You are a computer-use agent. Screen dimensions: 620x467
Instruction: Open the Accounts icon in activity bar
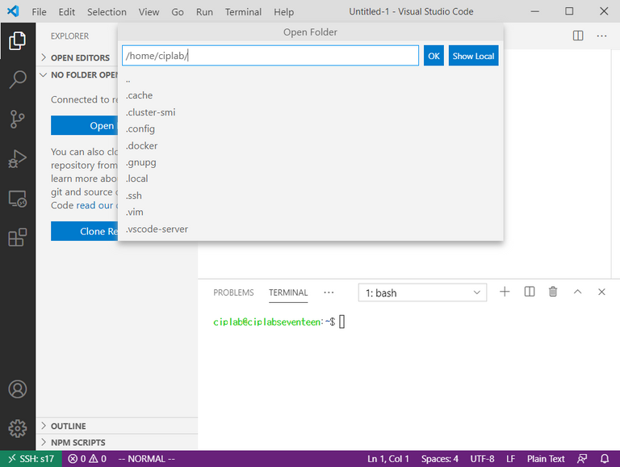click(x=18, y=389)
